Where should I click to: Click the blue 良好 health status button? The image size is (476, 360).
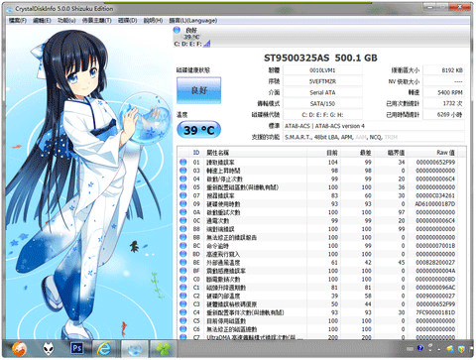(198, 90)
